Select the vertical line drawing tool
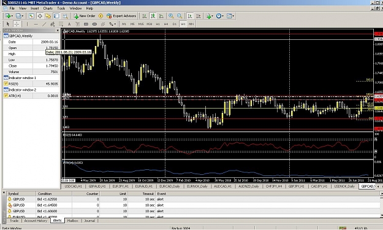The height and width of the screenshot is (230, 383). pos(27,24)
